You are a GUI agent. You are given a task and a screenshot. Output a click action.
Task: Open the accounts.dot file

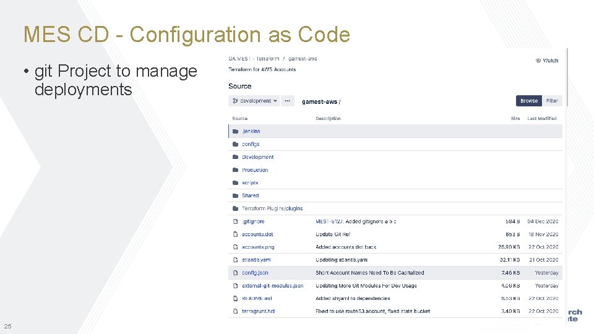coord(257,234)
